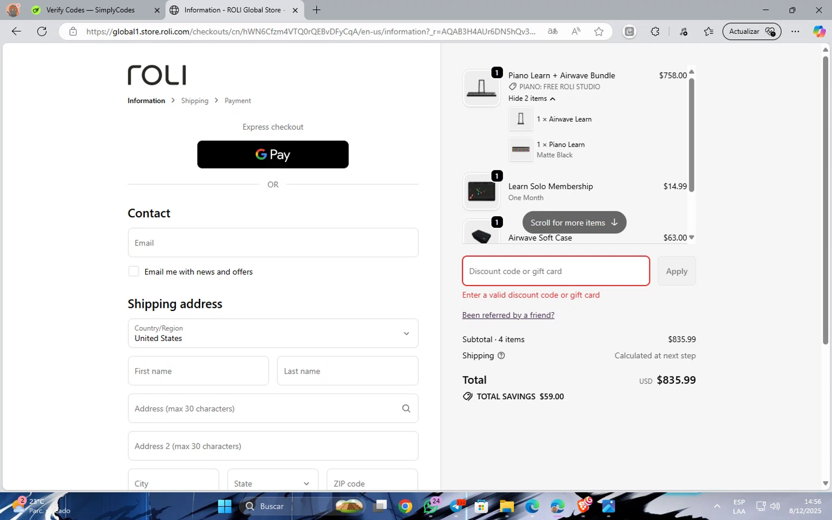Open File Explorer from taskbar
The image size is (832, 520).
tap(506, 506)
